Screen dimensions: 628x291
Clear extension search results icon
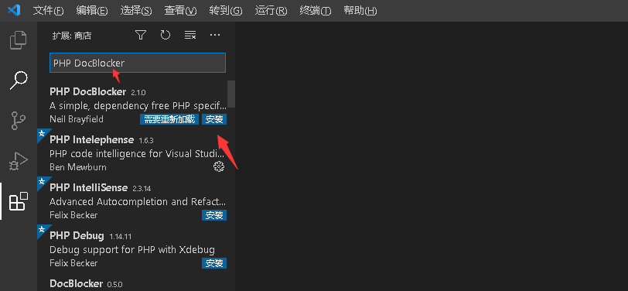click(189, 36)
